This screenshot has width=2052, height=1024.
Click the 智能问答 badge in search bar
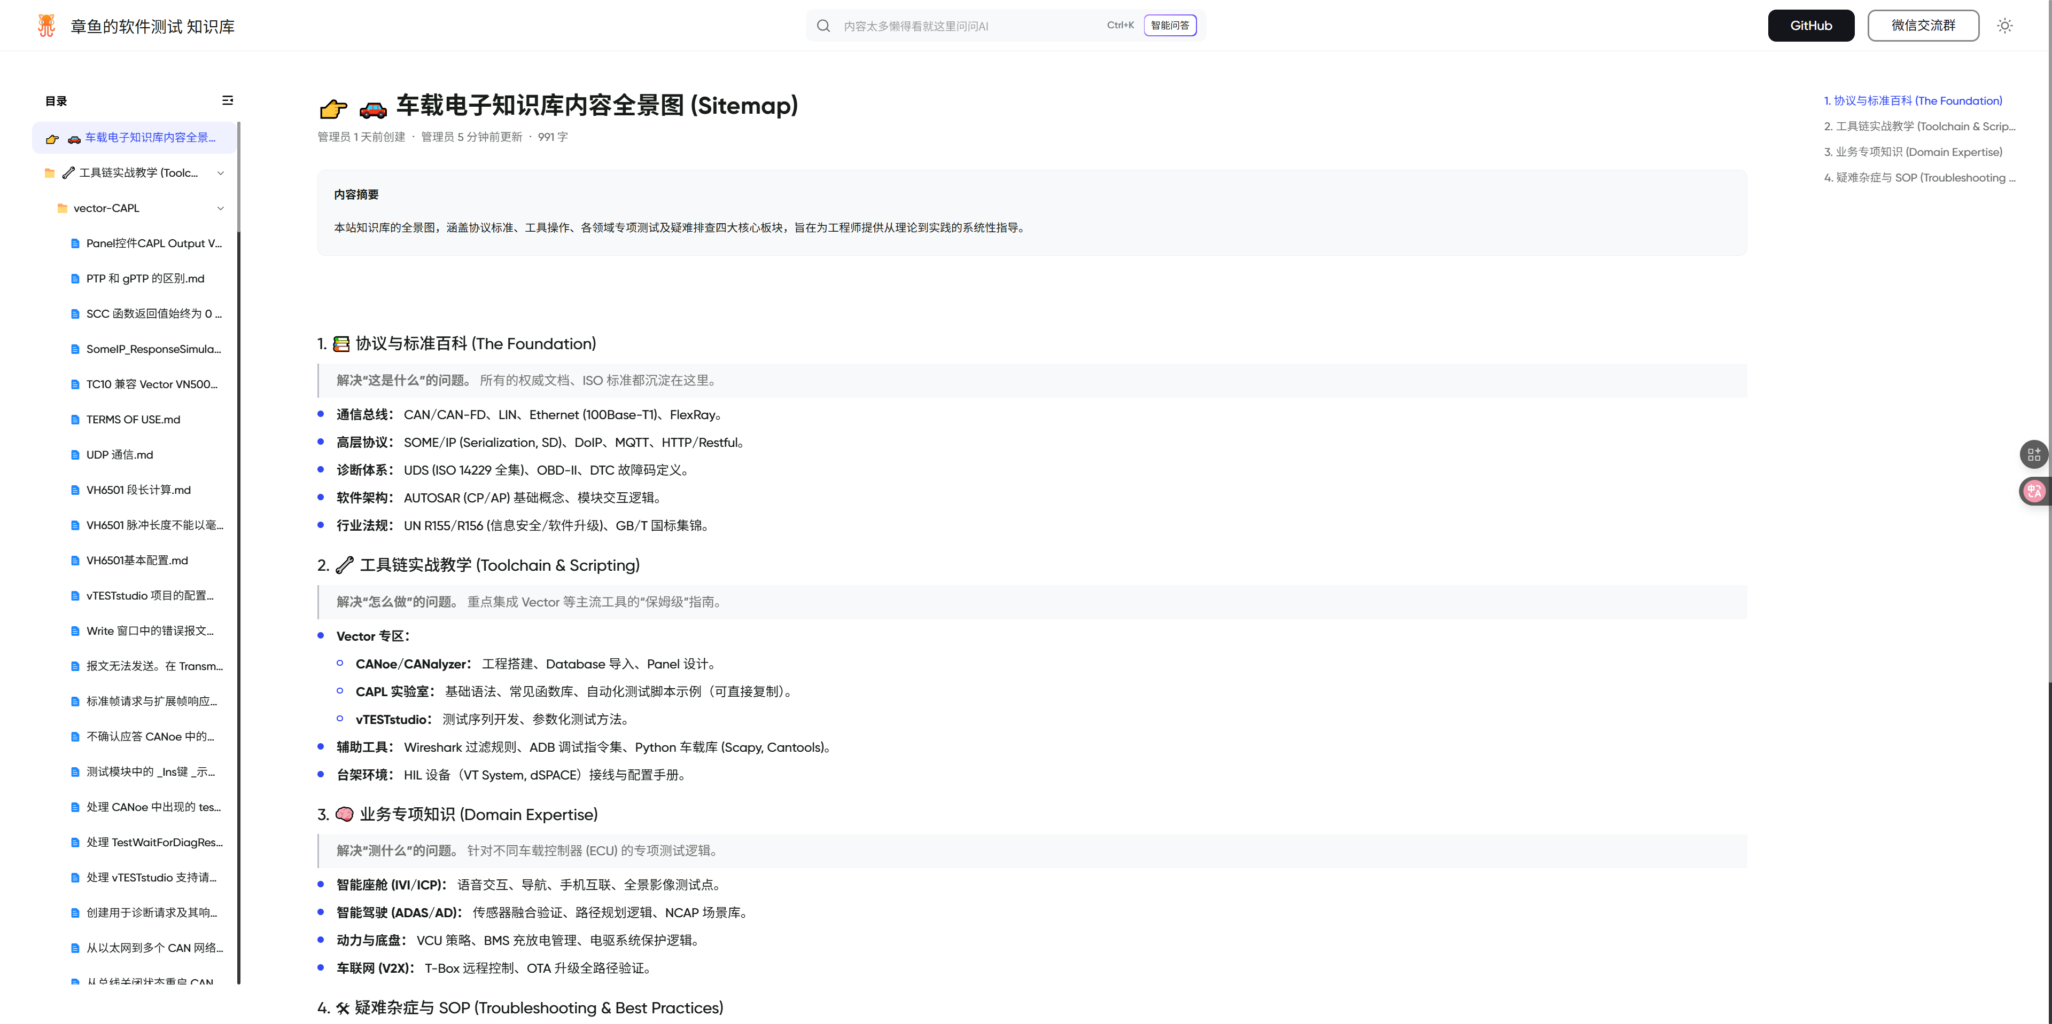[1169, 26]
